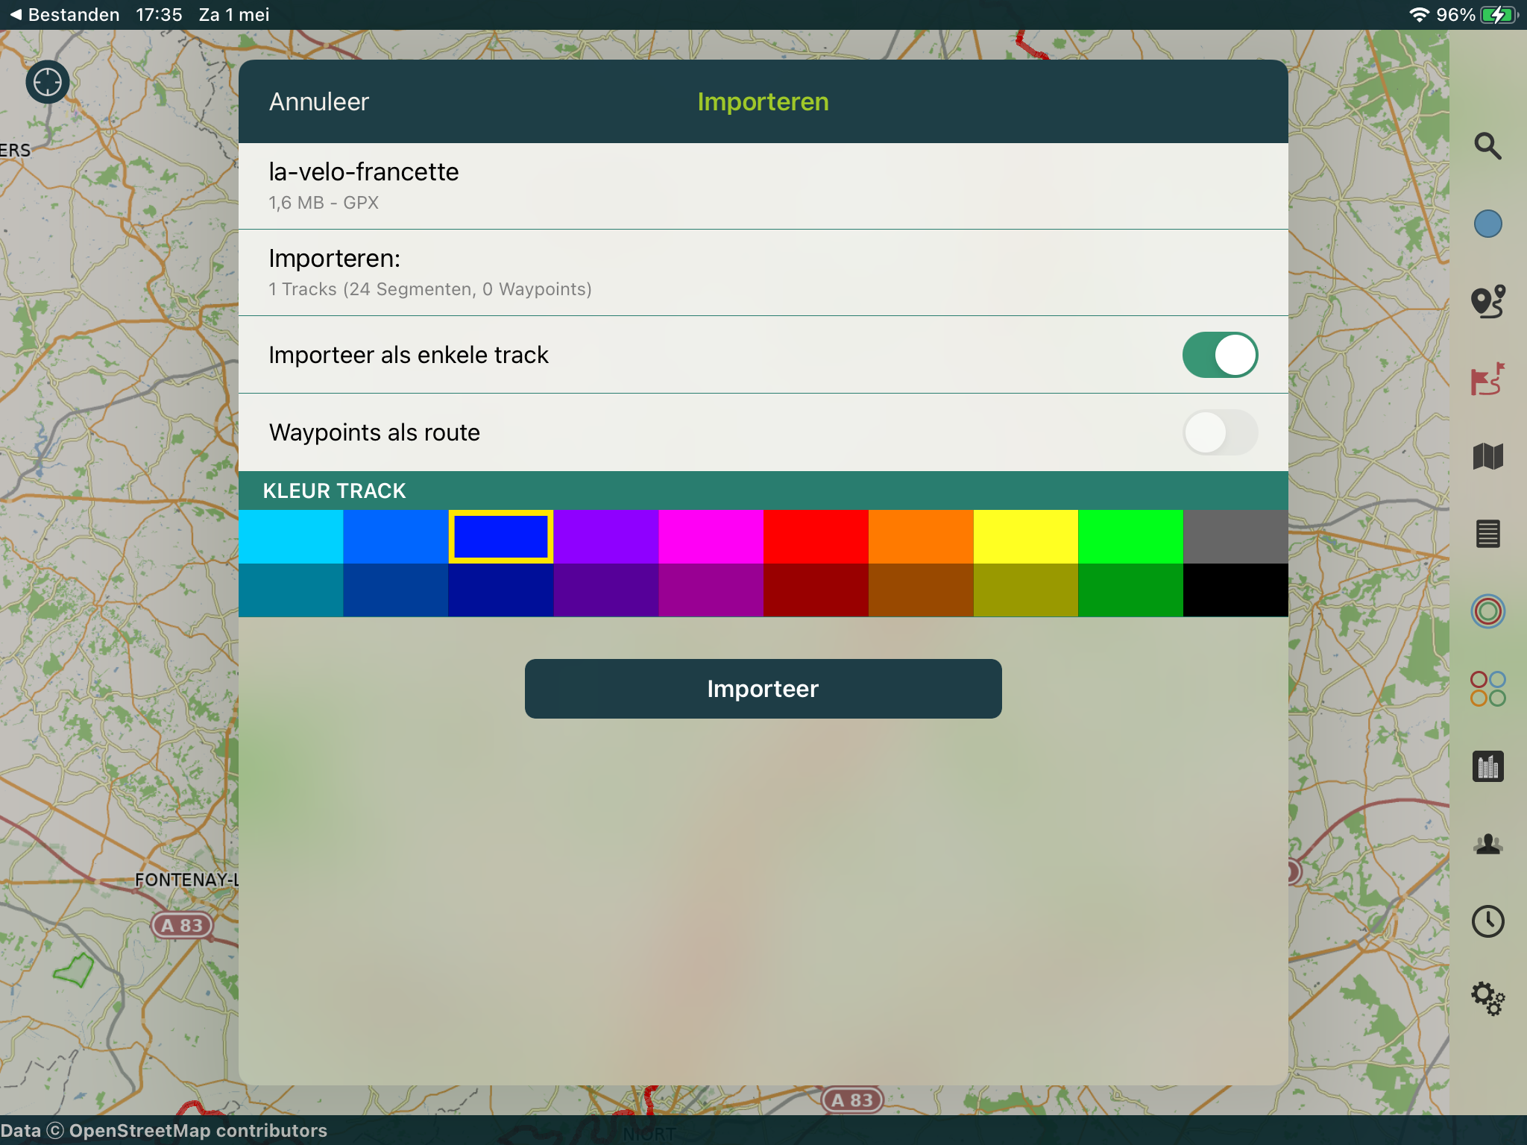This screenshot has width=1527, height=1145.
Task: Open the folded map icon
Action: pos(1487,456)
